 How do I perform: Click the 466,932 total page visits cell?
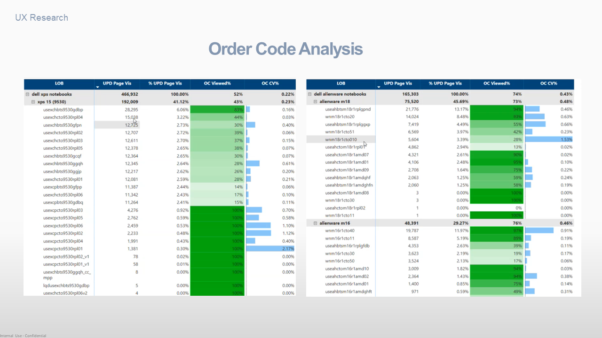[x=129, y=94]
